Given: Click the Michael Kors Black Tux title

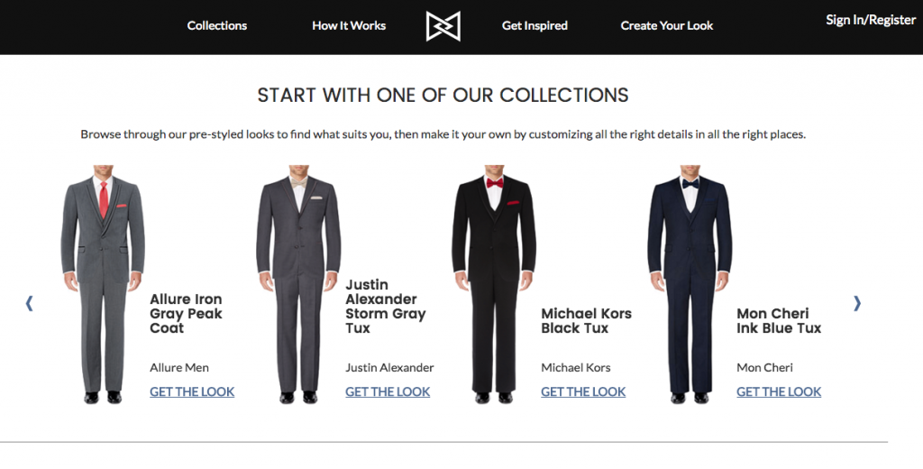Looking at the screenshot, I should click(x=586, y=321).
